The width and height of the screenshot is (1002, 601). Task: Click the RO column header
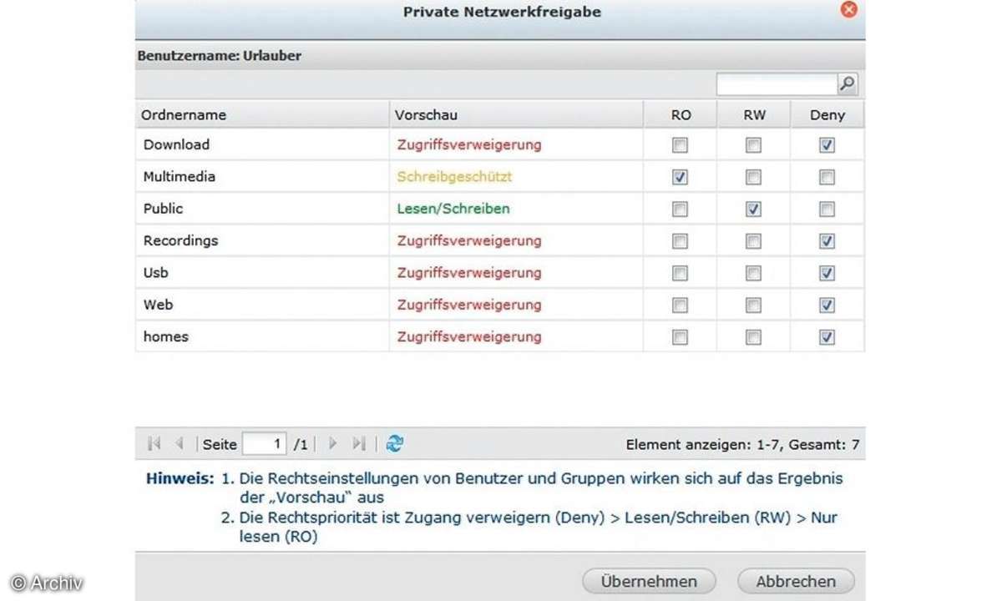680,114
